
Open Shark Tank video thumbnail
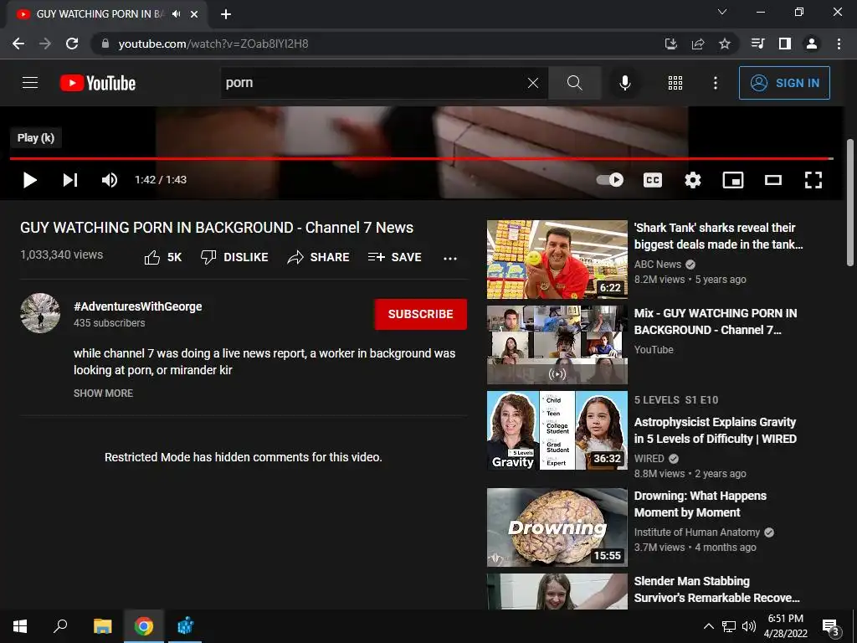click(557, 260)
